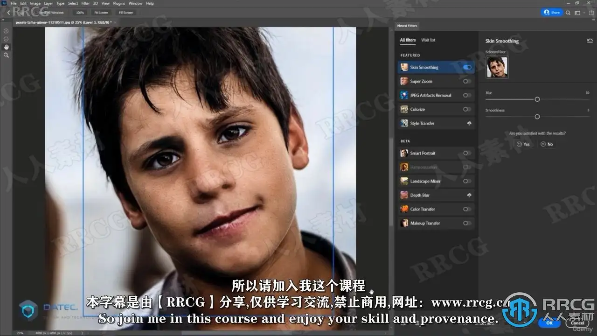The height and width of the screenshot is (336, 597).
Task: Open the Edit menu
Action: click(23, 3)
